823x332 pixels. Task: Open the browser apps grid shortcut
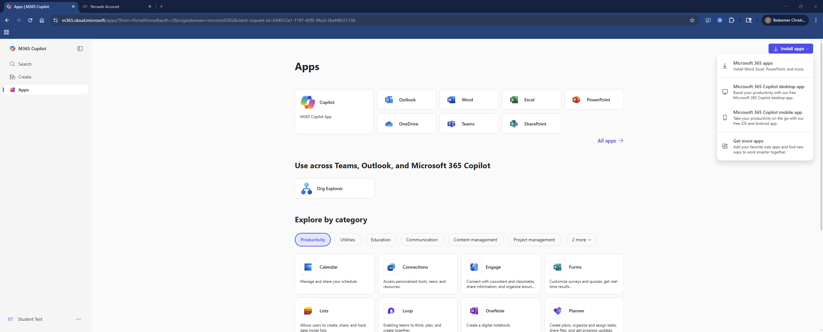(6, 32)
